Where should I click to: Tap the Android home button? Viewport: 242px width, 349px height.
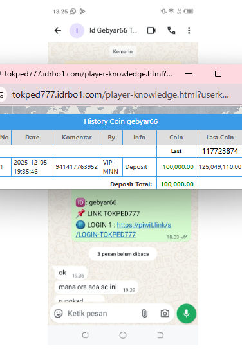pos(123,335)
